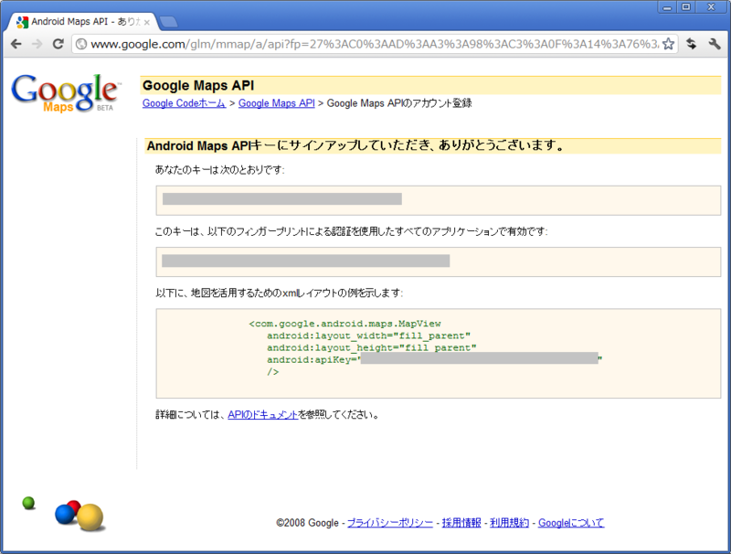Close the Chrome window
This screenshot has width=731, height=554.
[711, 6]
